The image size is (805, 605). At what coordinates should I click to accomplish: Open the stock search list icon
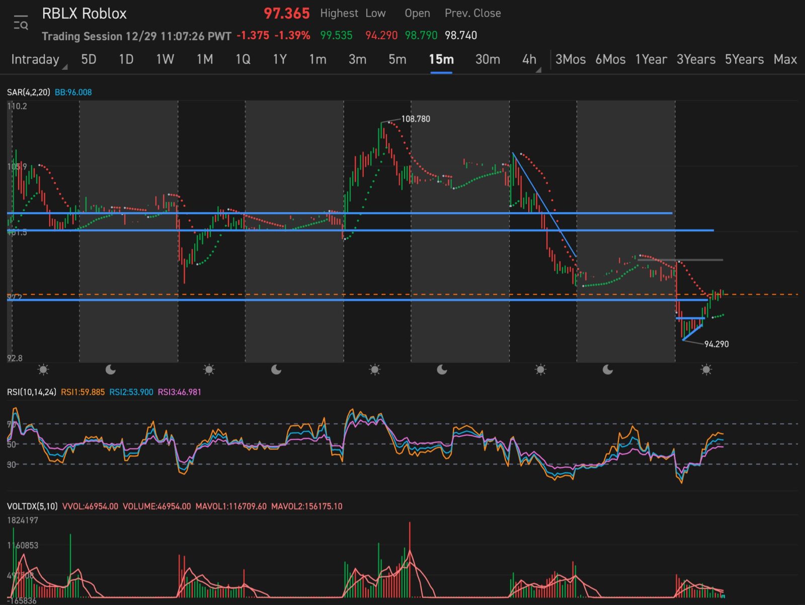(21, 23)
